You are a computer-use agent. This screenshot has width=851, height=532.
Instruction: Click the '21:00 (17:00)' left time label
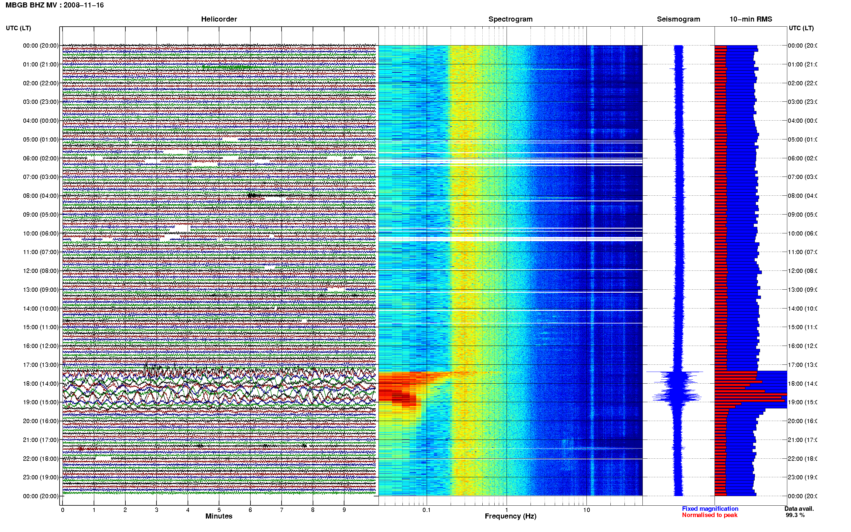tap(41, 440)
